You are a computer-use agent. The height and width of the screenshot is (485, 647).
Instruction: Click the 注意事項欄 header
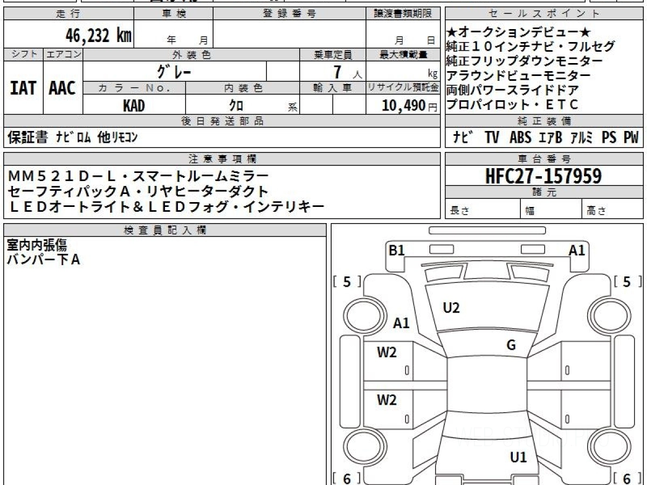point(222,159)
